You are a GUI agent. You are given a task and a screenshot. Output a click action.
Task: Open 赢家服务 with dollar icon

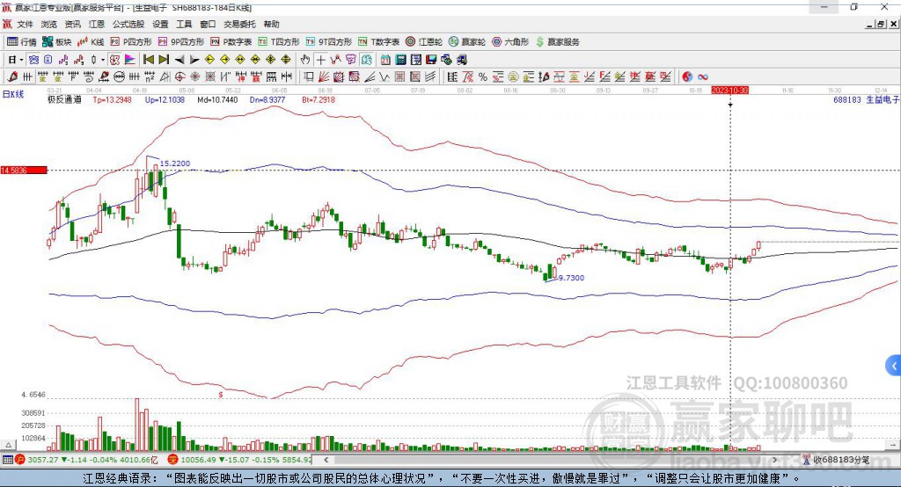557,42
